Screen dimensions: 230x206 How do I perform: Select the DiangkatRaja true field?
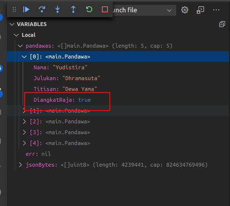pyautogui.click(x=118, y=100)
